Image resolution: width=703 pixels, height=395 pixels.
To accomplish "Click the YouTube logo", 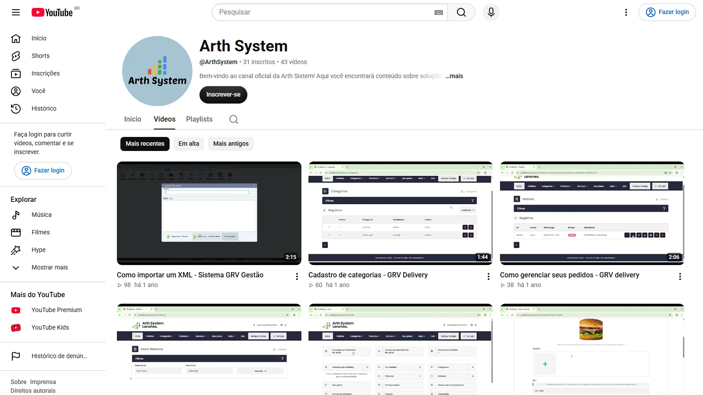I will coord(52,12).
